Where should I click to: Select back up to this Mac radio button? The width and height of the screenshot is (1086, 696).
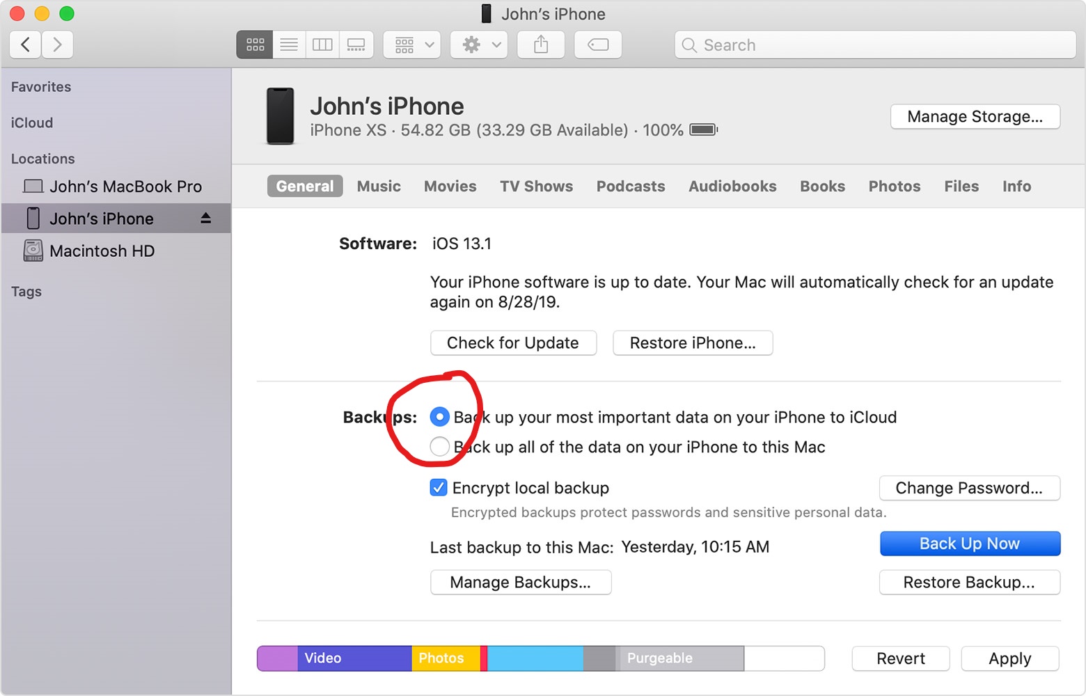440,446
